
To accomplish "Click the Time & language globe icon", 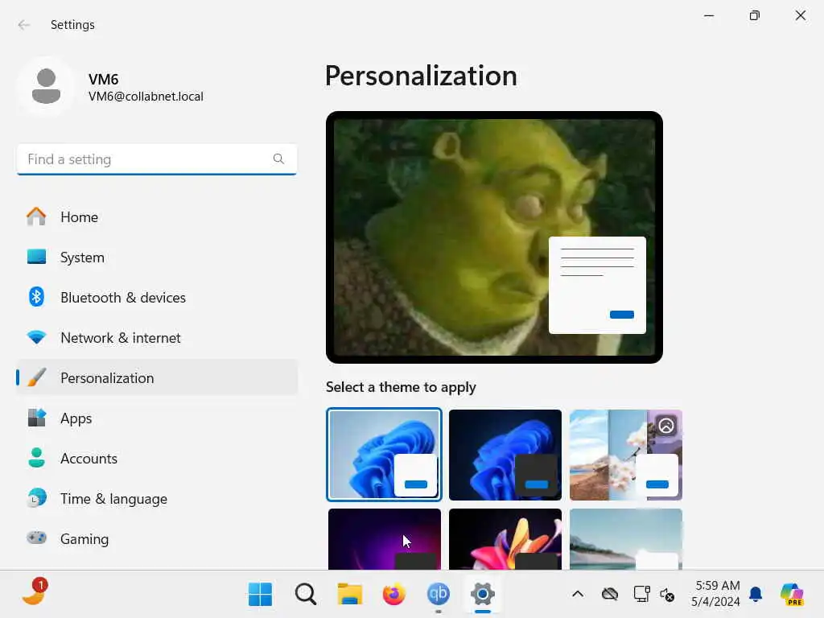I will [36, 498].
